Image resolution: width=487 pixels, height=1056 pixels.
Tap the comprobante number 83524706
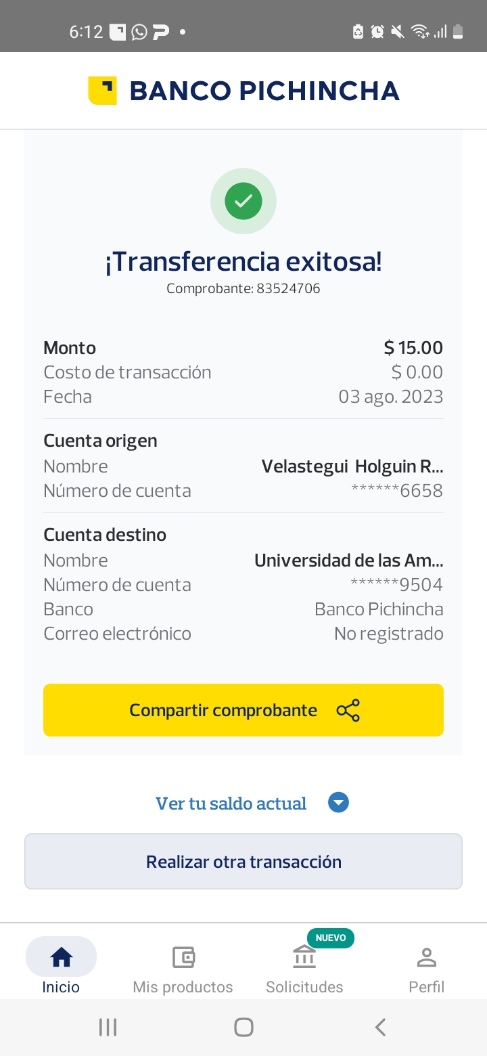tap(288, 289)
